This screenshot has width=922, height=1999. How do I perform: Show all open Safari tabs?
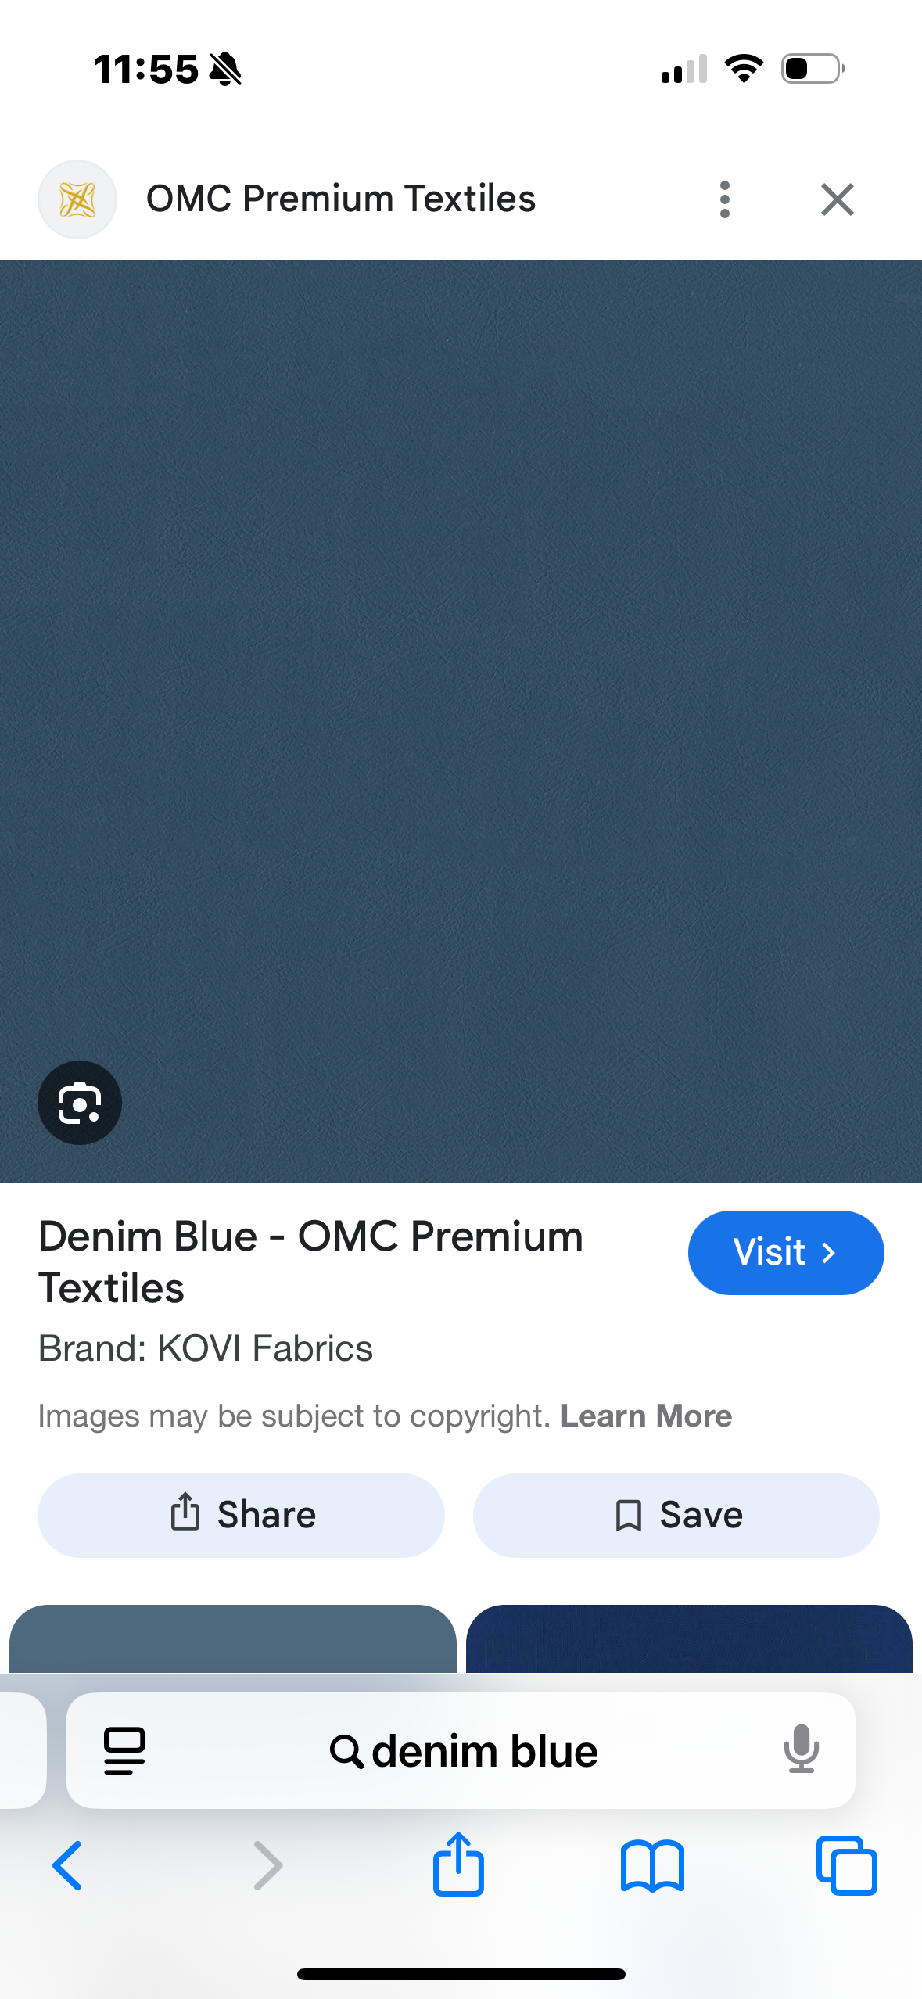846,1865
